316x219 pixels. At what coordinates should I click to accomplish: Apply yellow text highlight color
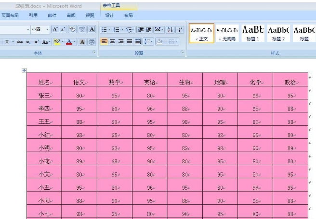pos(57,42)
